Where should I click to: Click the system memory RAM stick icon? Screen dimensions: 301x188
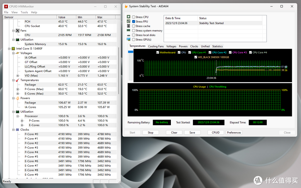pyautogui.click(x=128, y=30)
